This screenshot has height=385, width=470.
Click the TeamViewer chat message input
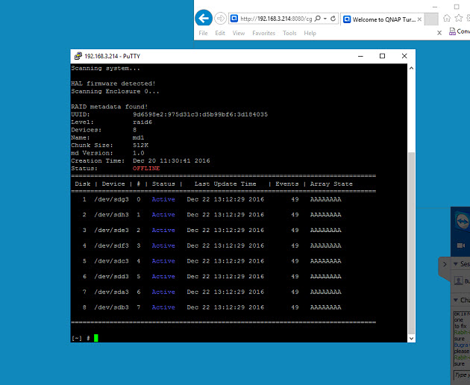[x=461, y=374]
